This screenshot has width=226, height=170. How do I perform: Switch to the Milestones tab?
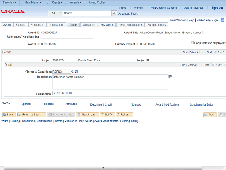coord(89,25)
